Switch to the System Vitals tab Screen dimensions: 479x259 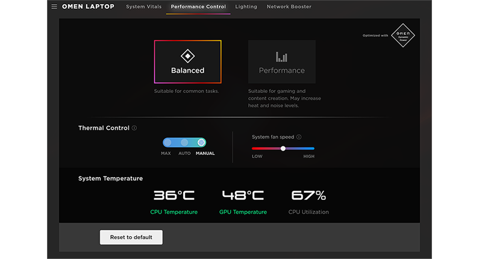tap(143, 7)
